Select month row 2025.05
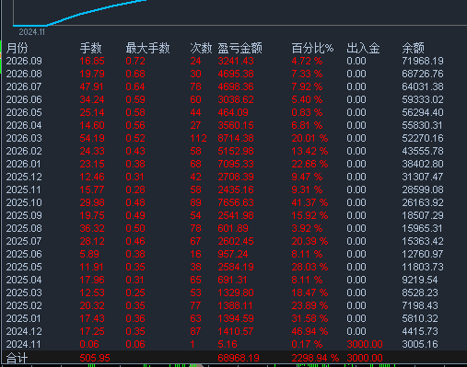 (x=233, y=267)
